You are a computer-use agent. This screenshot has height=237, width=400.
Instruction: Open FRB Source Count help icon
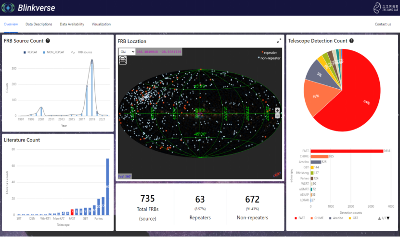tap(48, 41)
